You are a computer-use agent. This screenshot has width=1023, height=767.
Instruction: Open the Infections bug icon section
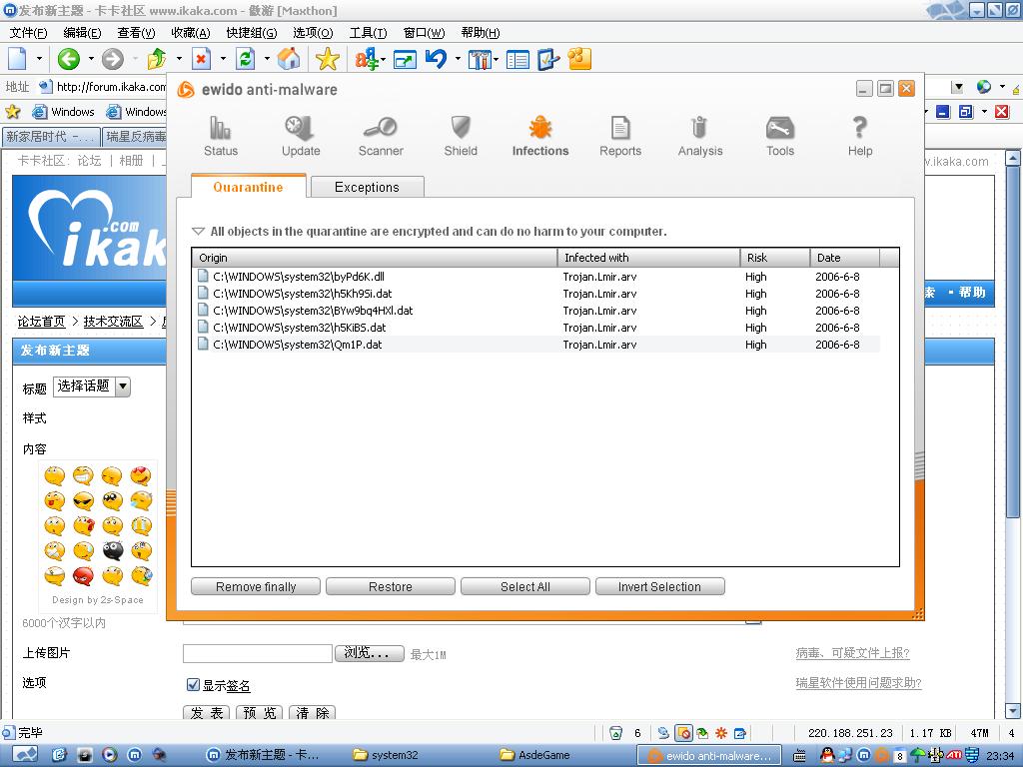(540, 136)
